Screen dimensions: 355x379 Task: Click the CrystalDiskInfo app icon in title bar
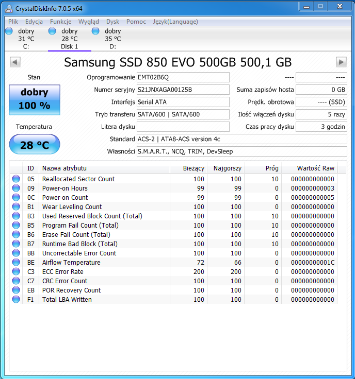[9, 9]
